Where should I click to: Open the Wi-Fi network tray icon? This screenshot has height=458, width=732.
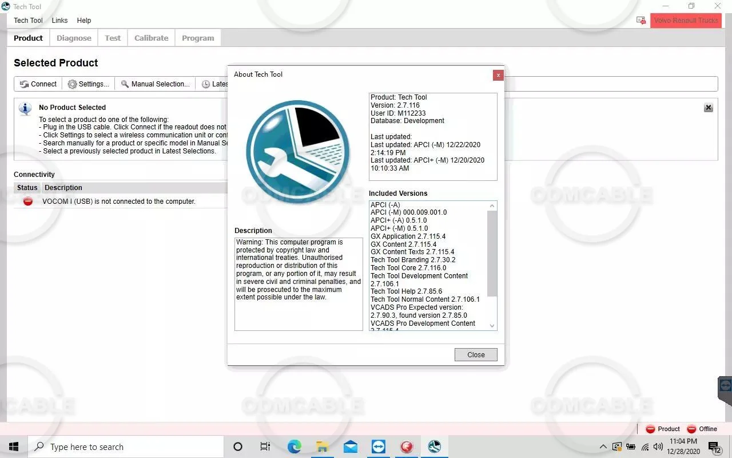click(645, 447)
